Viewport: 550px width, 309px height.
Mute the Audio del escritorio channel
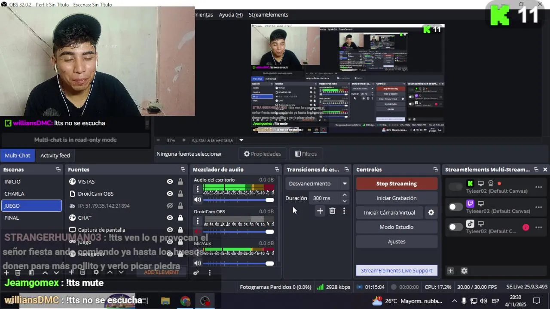coord(198,200)
